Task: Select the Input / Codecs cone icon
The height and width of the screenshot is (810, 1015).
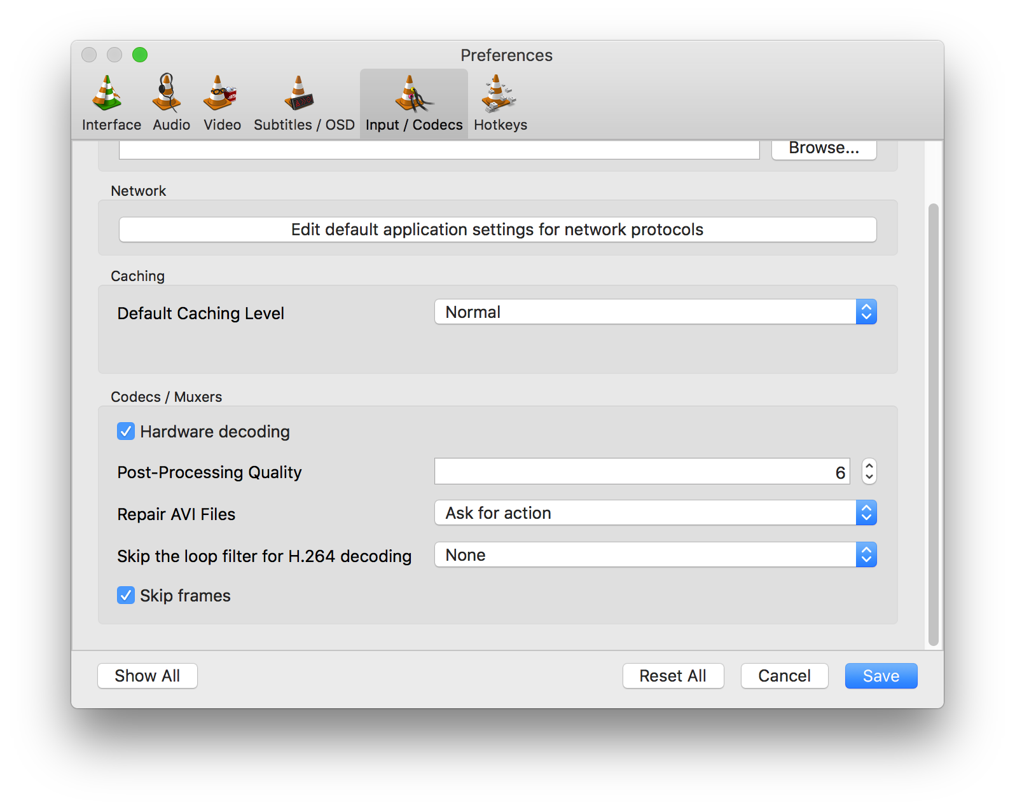Action: pos(413,94)
